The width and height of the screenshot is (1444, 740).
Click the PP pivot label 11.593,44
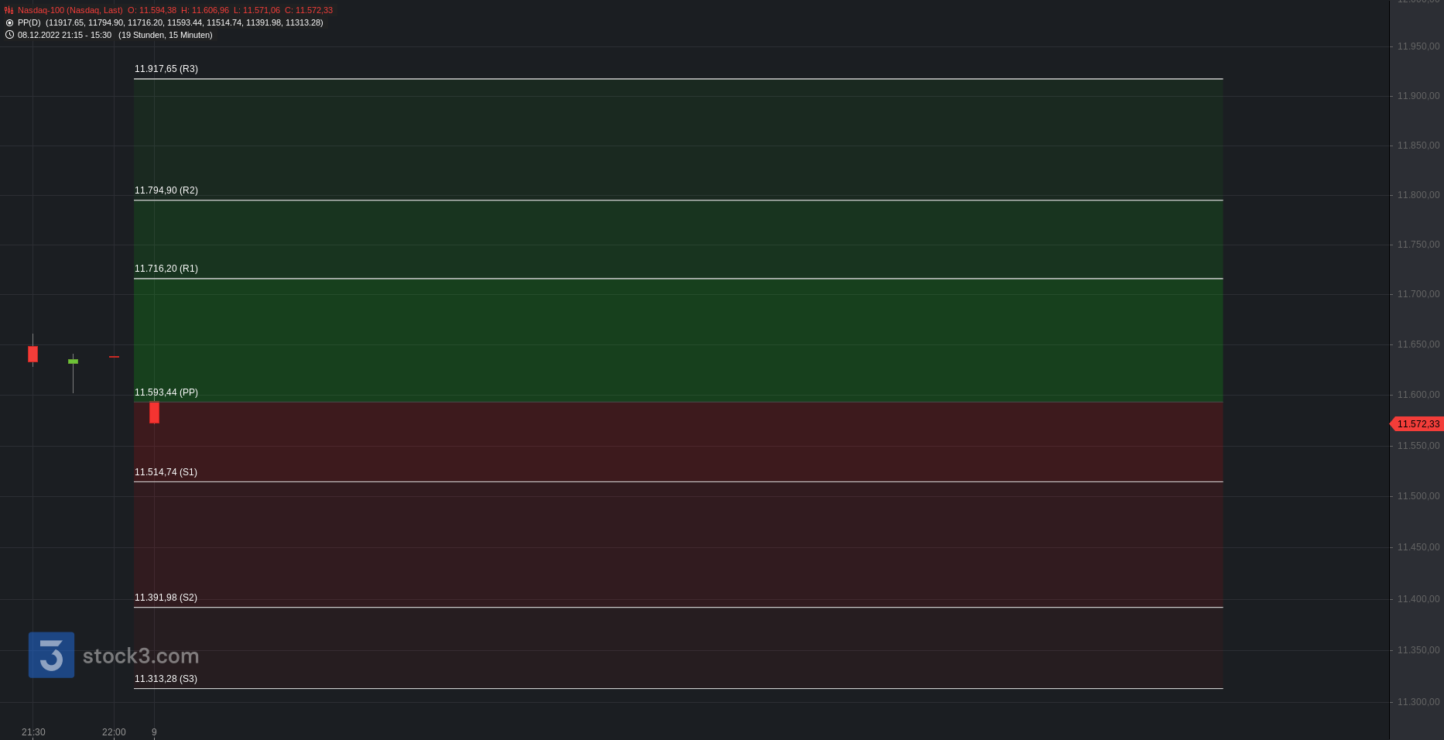pyautogui.click(x=166, y=392)
